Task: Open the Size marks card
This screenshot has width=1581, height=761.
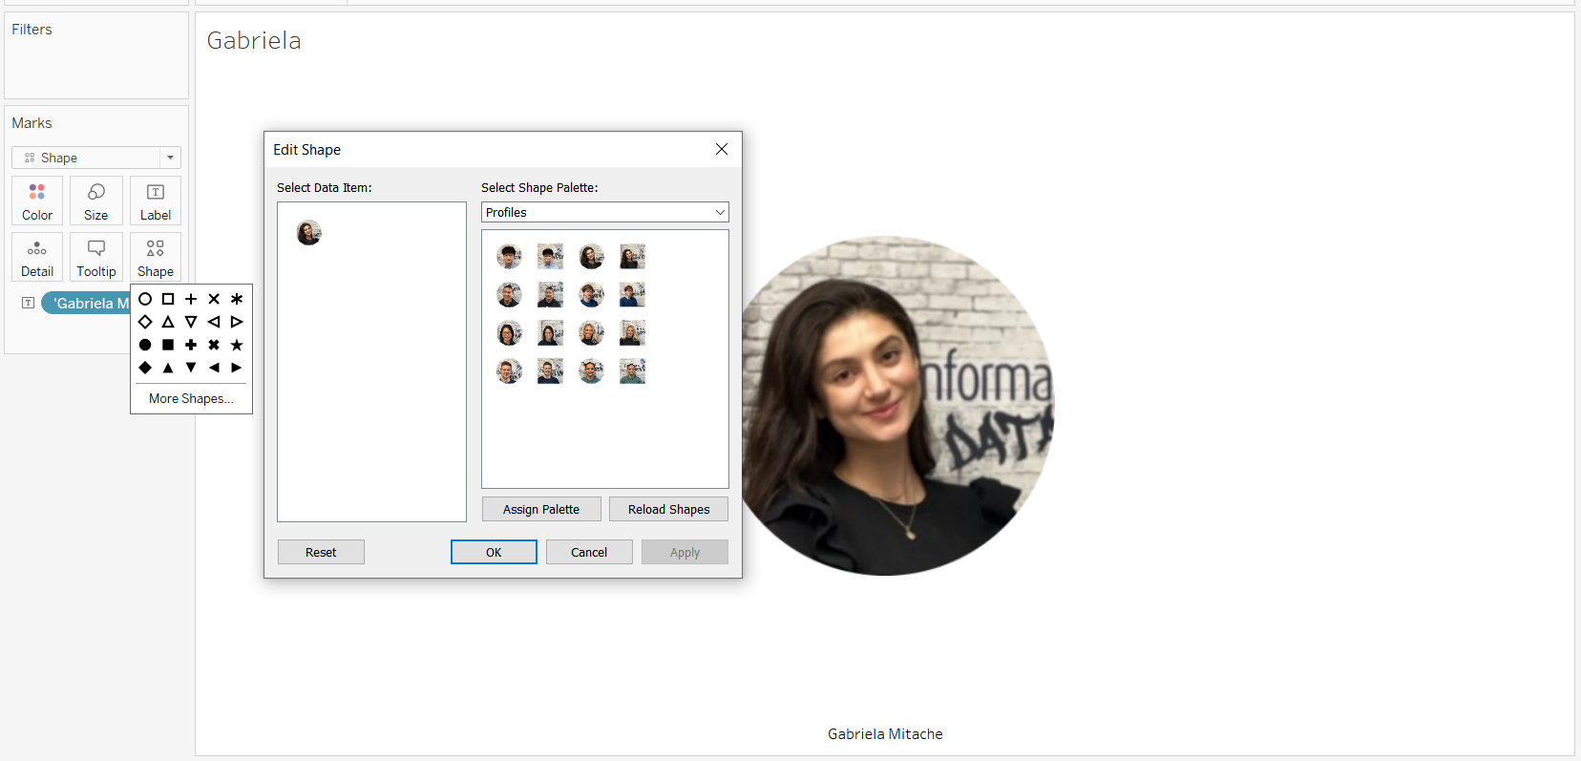Action: click(96, 201)
